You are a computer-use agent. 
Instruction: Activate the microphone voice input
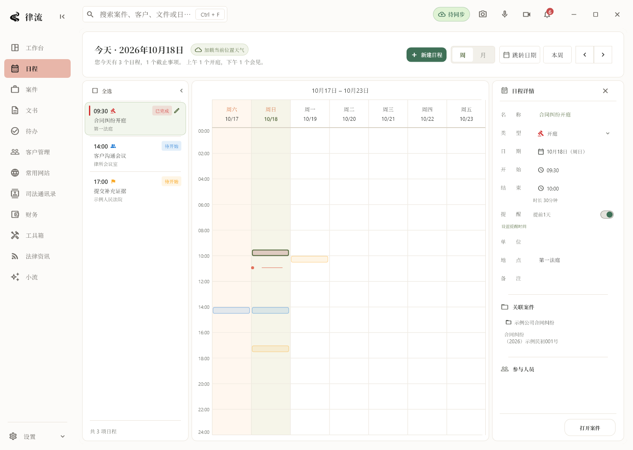[504, 14]
